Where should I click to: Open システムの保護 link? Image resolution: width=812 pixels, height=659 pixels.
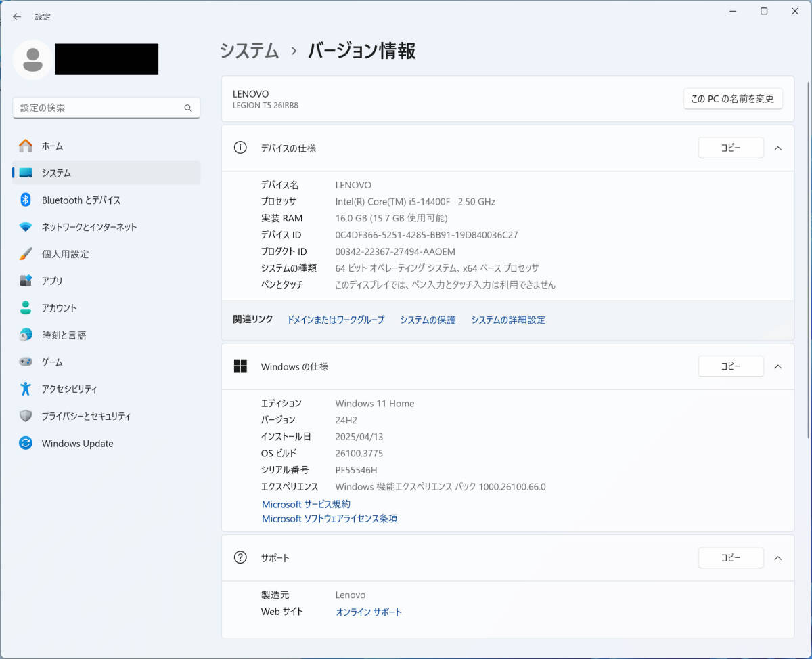[428, 320]
